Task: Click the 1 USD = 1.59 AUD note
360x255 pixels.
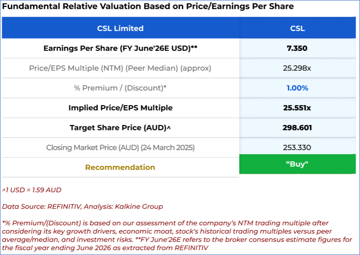Action: point(32,190)
